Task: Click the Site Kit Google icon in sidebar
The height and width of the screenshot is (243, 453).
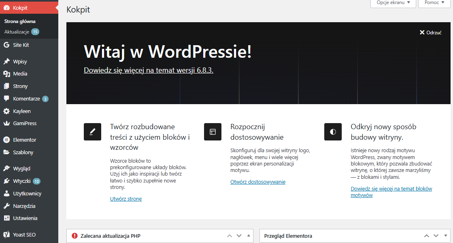Action: (6, 45)
